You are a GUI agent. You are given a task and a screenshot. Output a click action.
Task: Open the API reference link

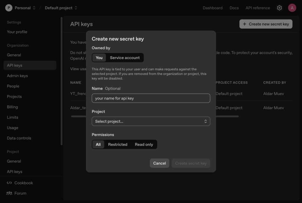coord(257,8)
